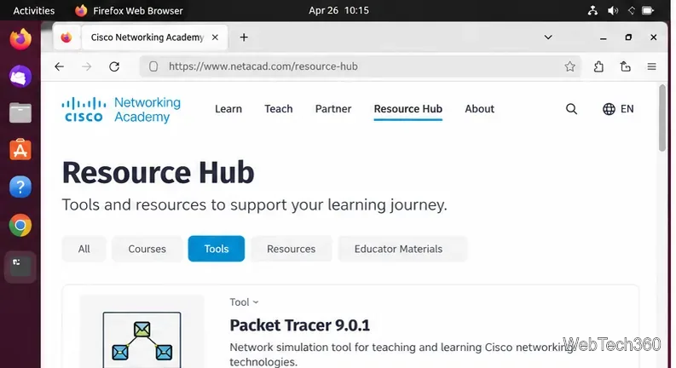Screen dimensions: 676x368
Task: Click the Resource Hub page heading
Action: tap(159, 172)
